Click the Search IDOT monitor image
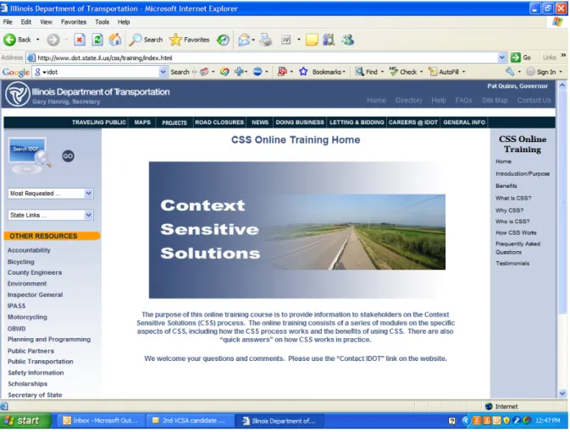Viewport: 570px width, 432px height. 29,156
